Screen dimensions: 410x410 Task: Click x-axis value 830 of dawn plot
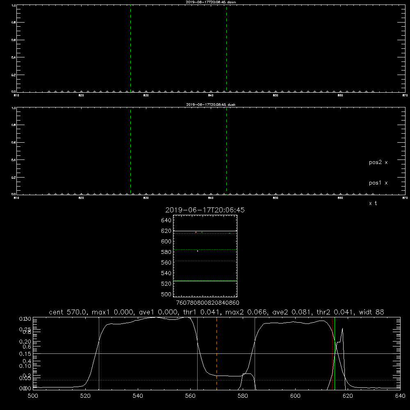tap(146, 96)
